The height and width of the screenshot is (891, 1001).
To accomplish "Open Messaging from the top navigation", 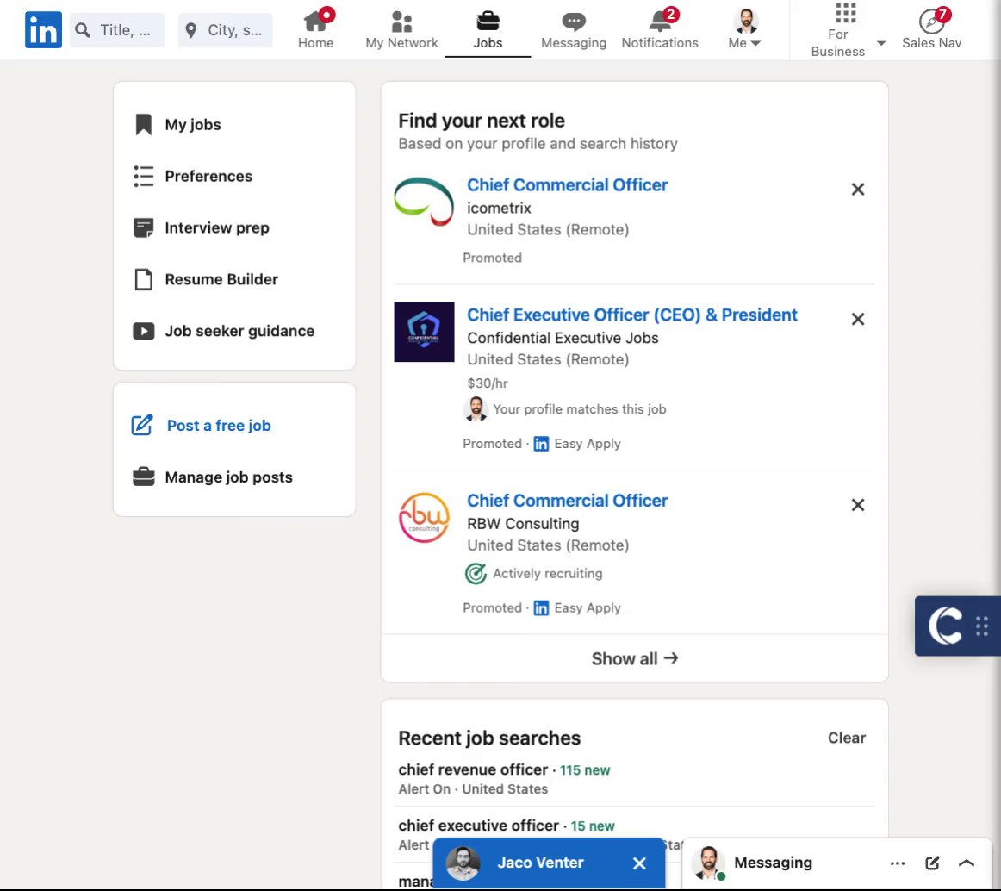I will pyautogui.click(x=573, y=29).
